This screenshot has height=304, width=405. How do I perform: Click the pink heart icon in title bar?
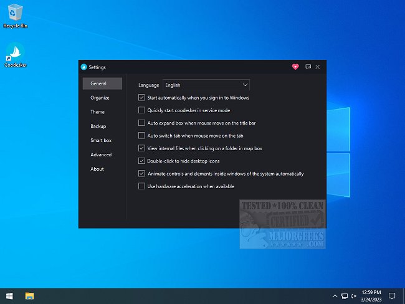pyautogui.click(x=295, y=67)
